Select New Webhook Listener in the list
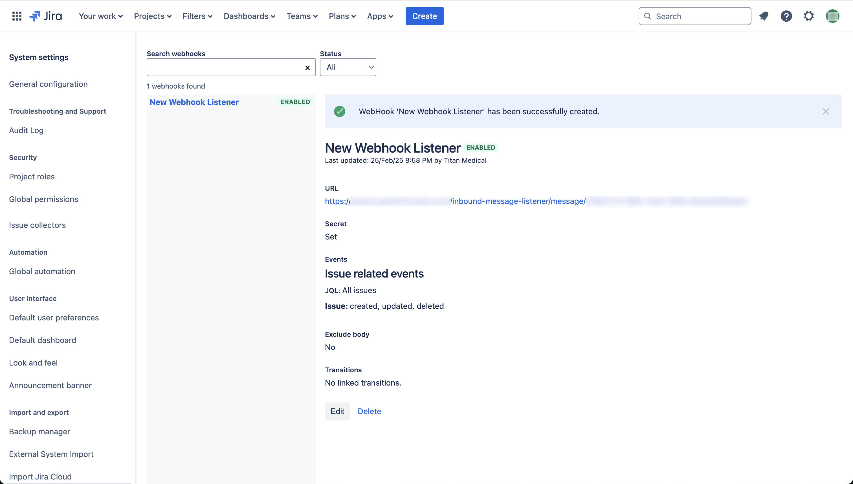853x484 pixels. (194, 102)
